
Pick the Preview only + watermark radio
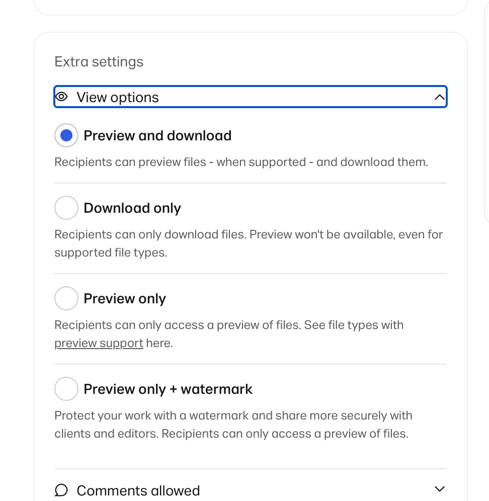(x=66, y=389)
